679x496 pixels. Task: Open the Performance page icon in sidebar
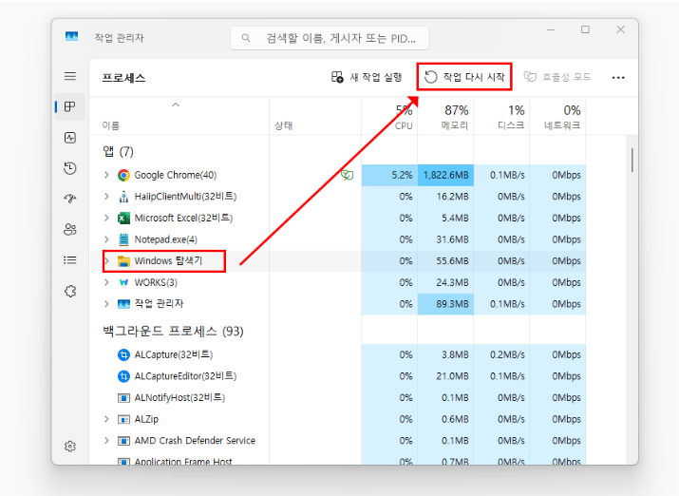click(69, 138)
